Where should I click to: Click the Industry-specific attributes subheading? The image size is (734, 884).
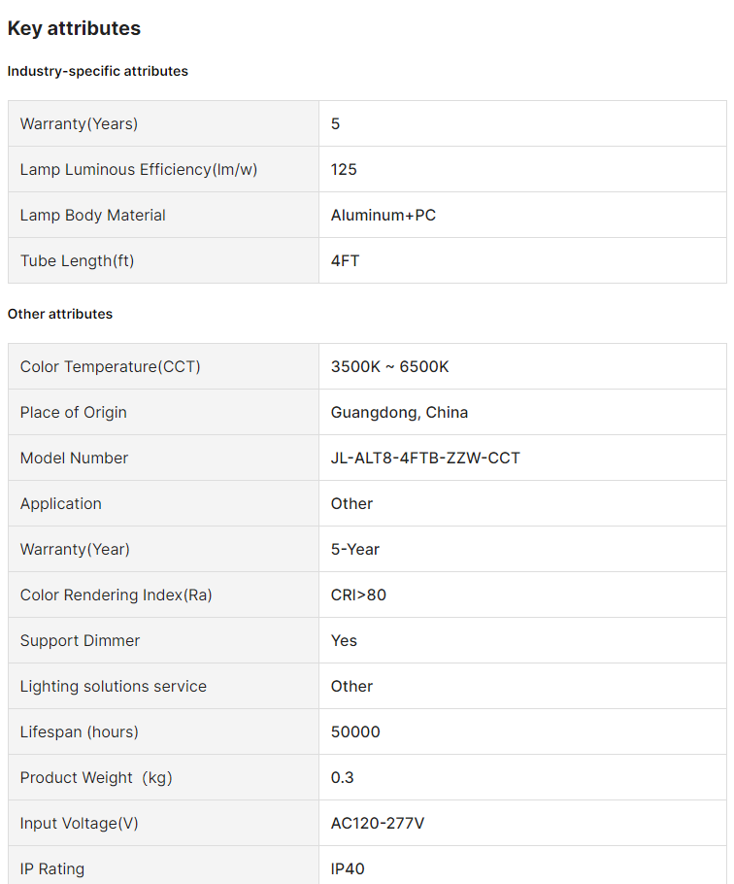click(x=98, y=71)
